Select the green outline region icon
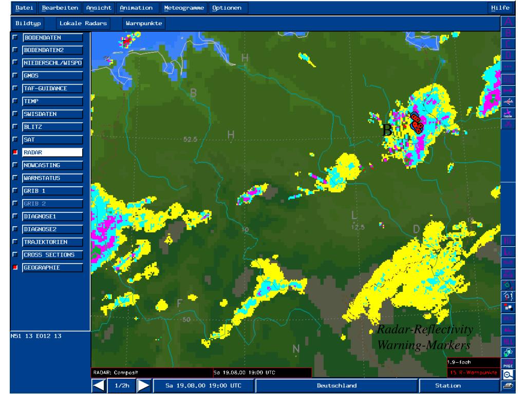Viewport: 526px width, 394px height. pyautogui.click(x=508, y=285)
